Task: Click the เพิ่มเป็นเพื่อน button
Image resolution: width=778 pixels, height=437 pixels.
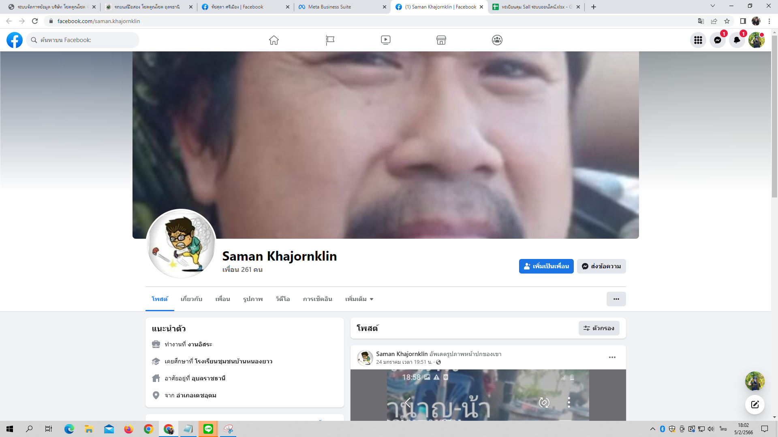Action: pos(546,266)
